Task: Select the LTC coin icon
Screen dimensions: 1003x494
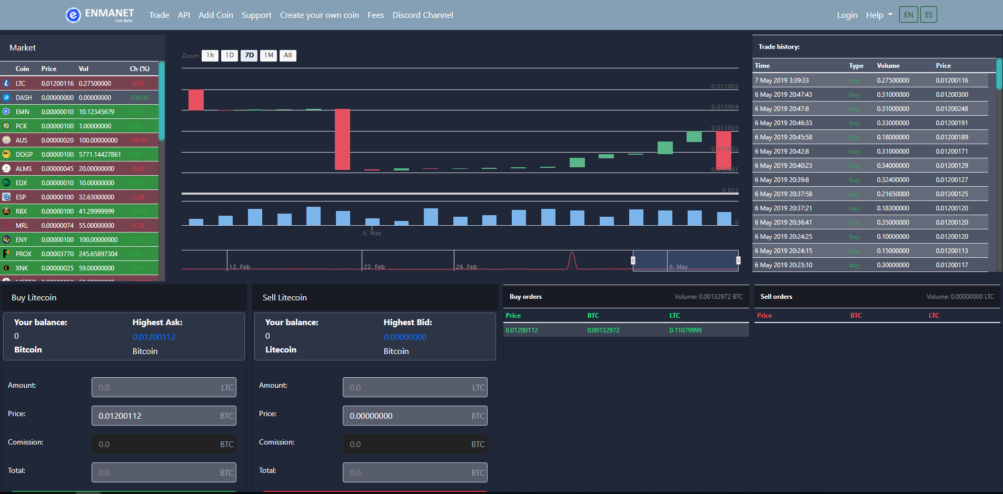Action: tap(6, 83)
